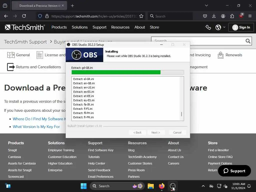Open the Contact Us footer link
The image size is (256, 192).
tap(176, 157)
